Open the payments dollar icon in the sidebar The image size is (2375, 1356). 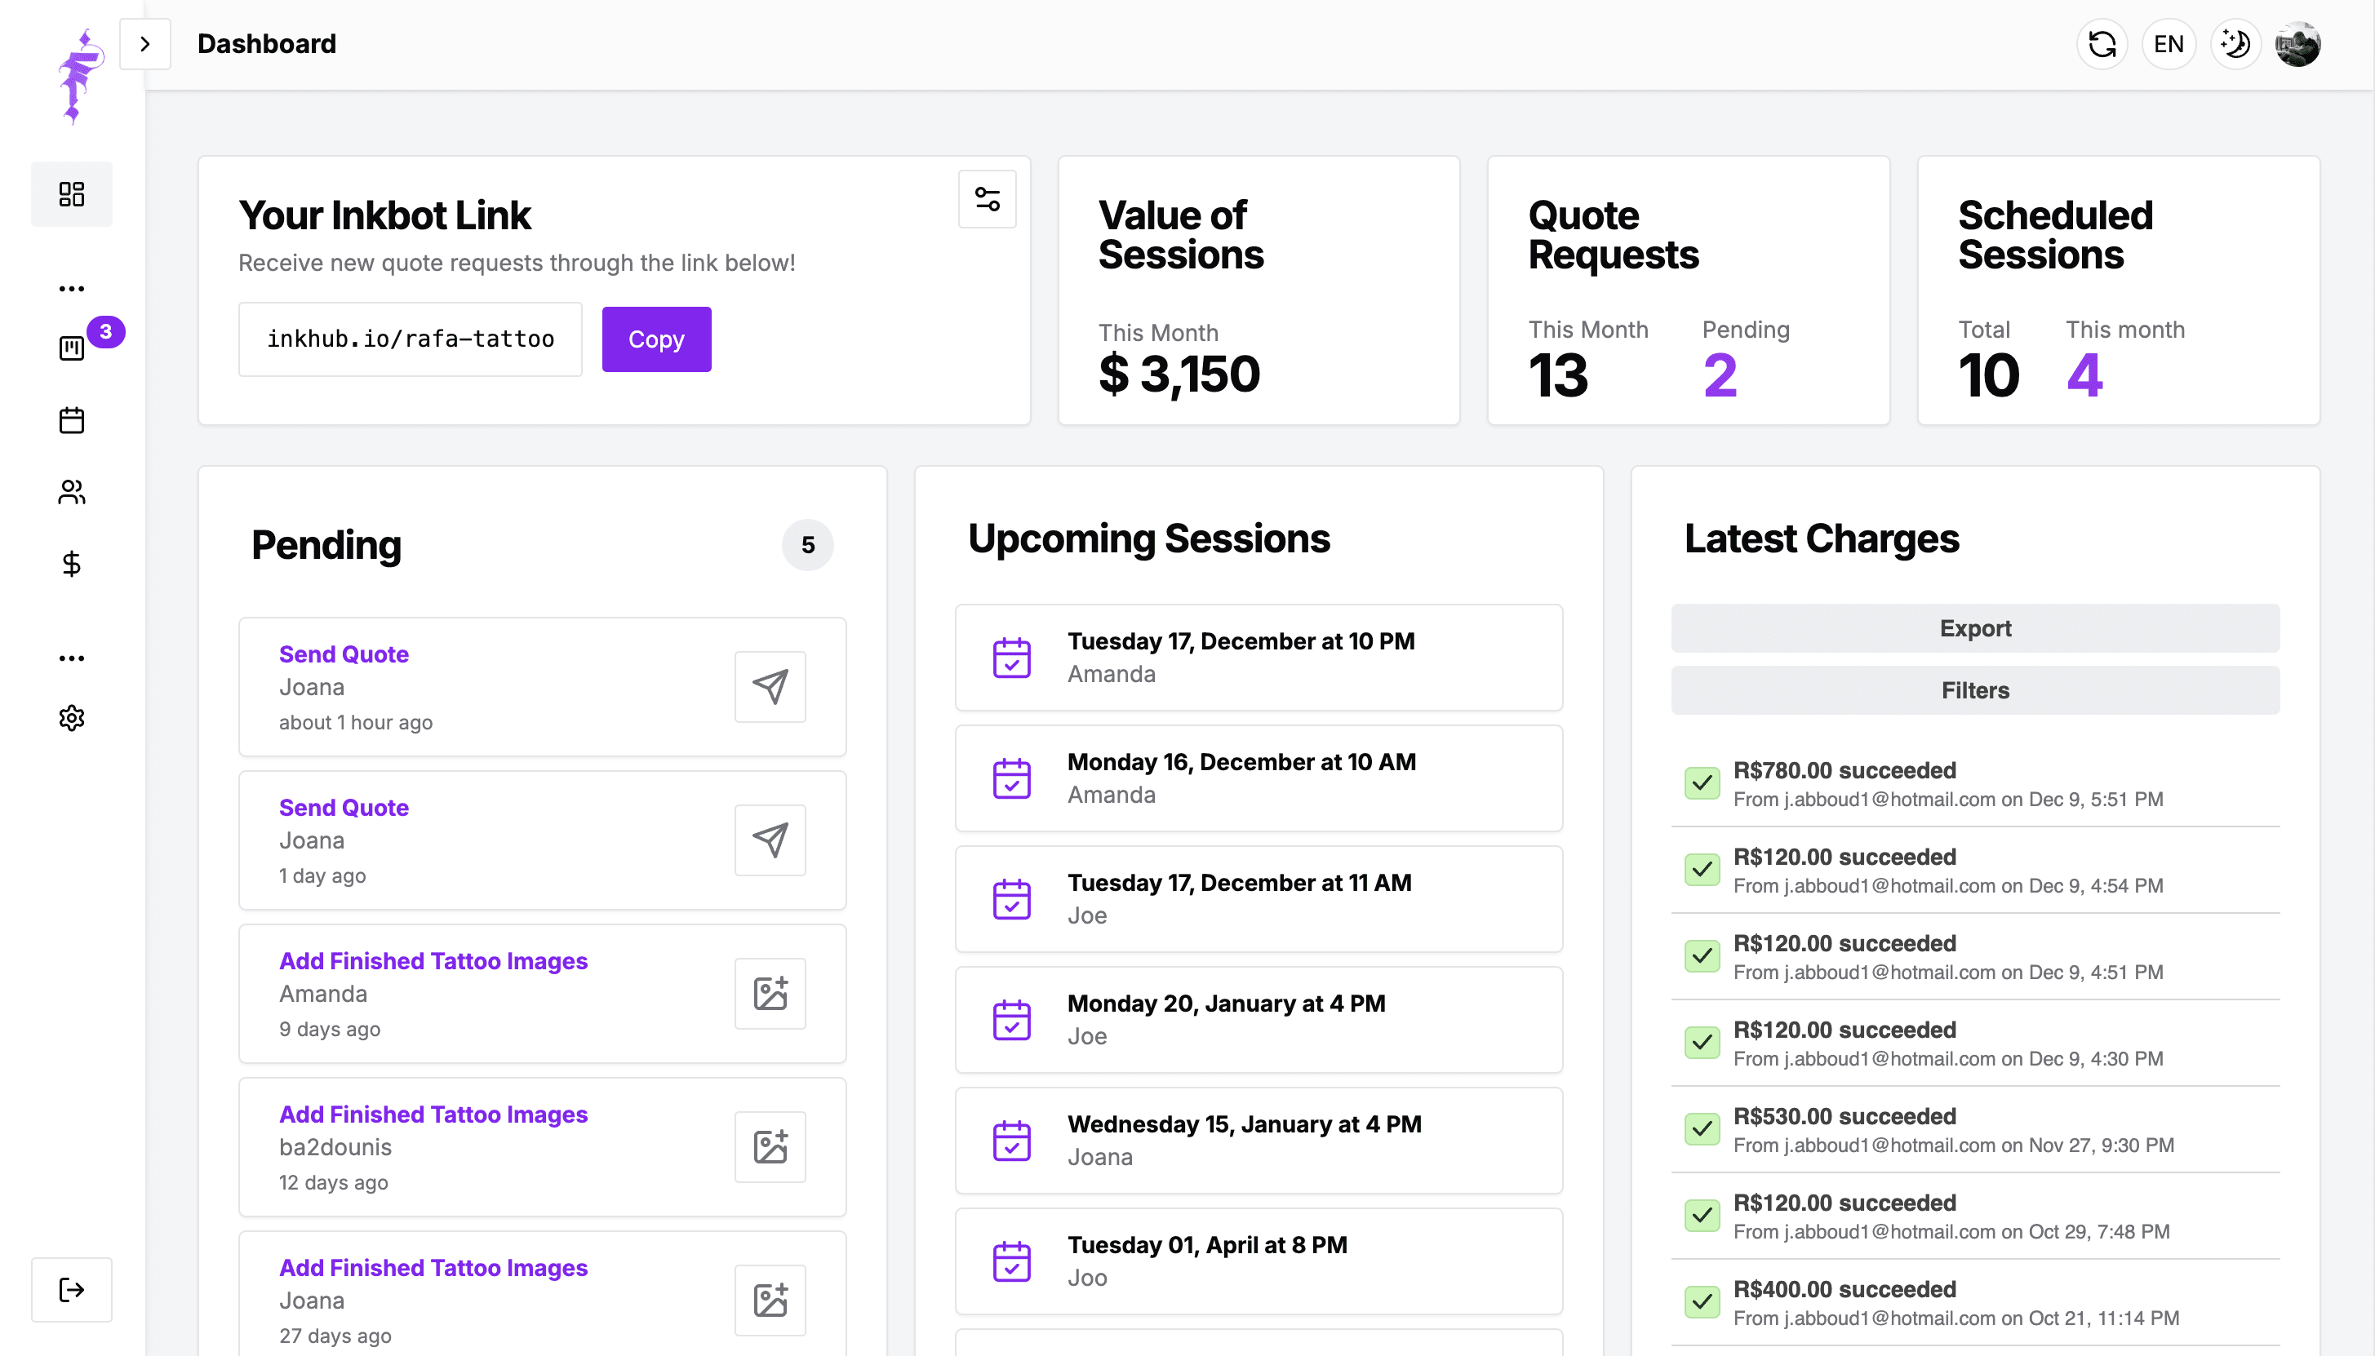click(x=72, y=562)
